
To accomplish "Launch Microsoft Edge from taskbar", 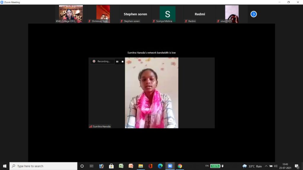I will coord(160,166).
